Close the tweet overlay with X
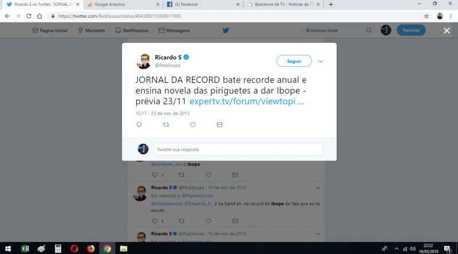The width and height of the screenshot is (458, 254). pos(447,31)
